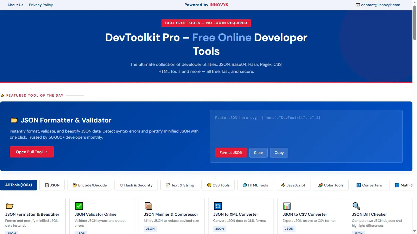Open the JSON Validator Online tool title
The width and height of the screenshot is (417, 234).
click(96, 214)
